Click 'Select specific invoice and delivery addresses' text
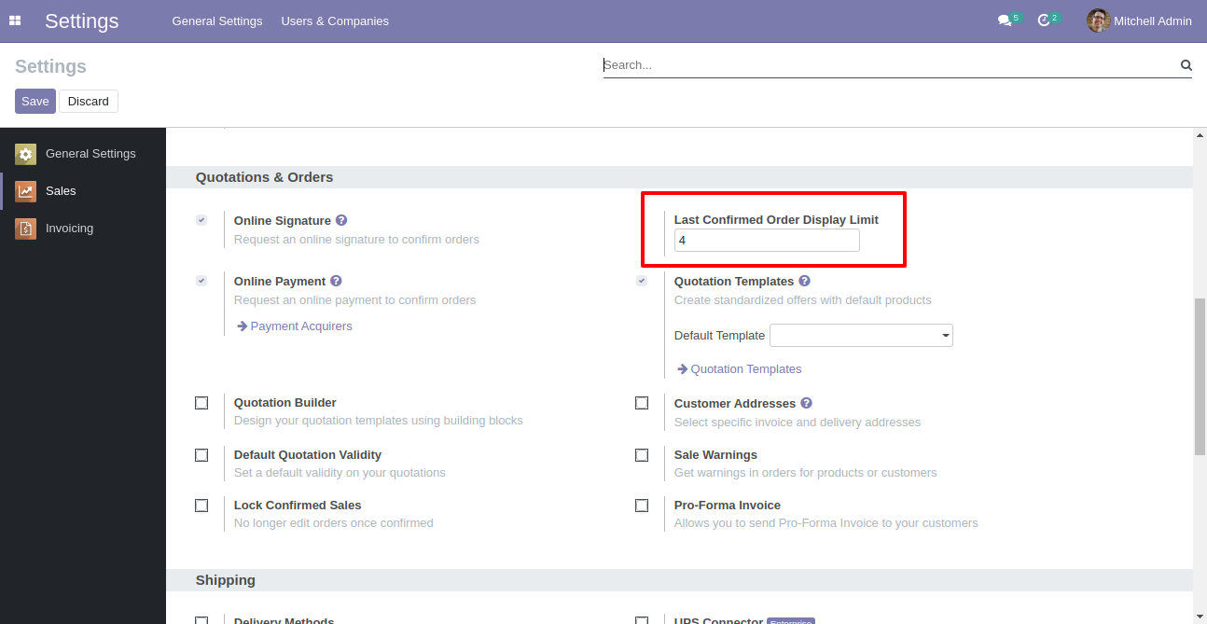Viewport: 1207px width, 624px height. click(798, 423)
